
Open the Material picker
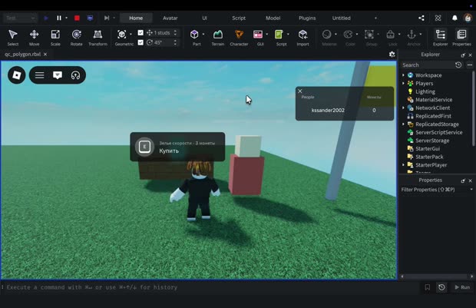pos(327,38)
